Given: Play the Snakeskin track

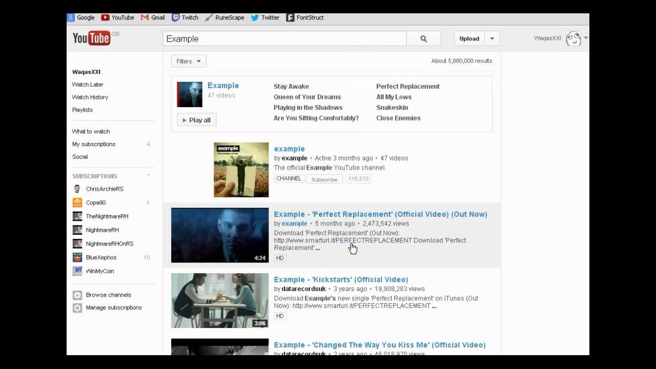Looking at the screenshot, I should point(392,108).
